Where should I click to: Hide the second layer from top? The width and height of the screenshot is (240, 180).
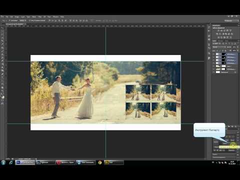click(x=213, y=57)
